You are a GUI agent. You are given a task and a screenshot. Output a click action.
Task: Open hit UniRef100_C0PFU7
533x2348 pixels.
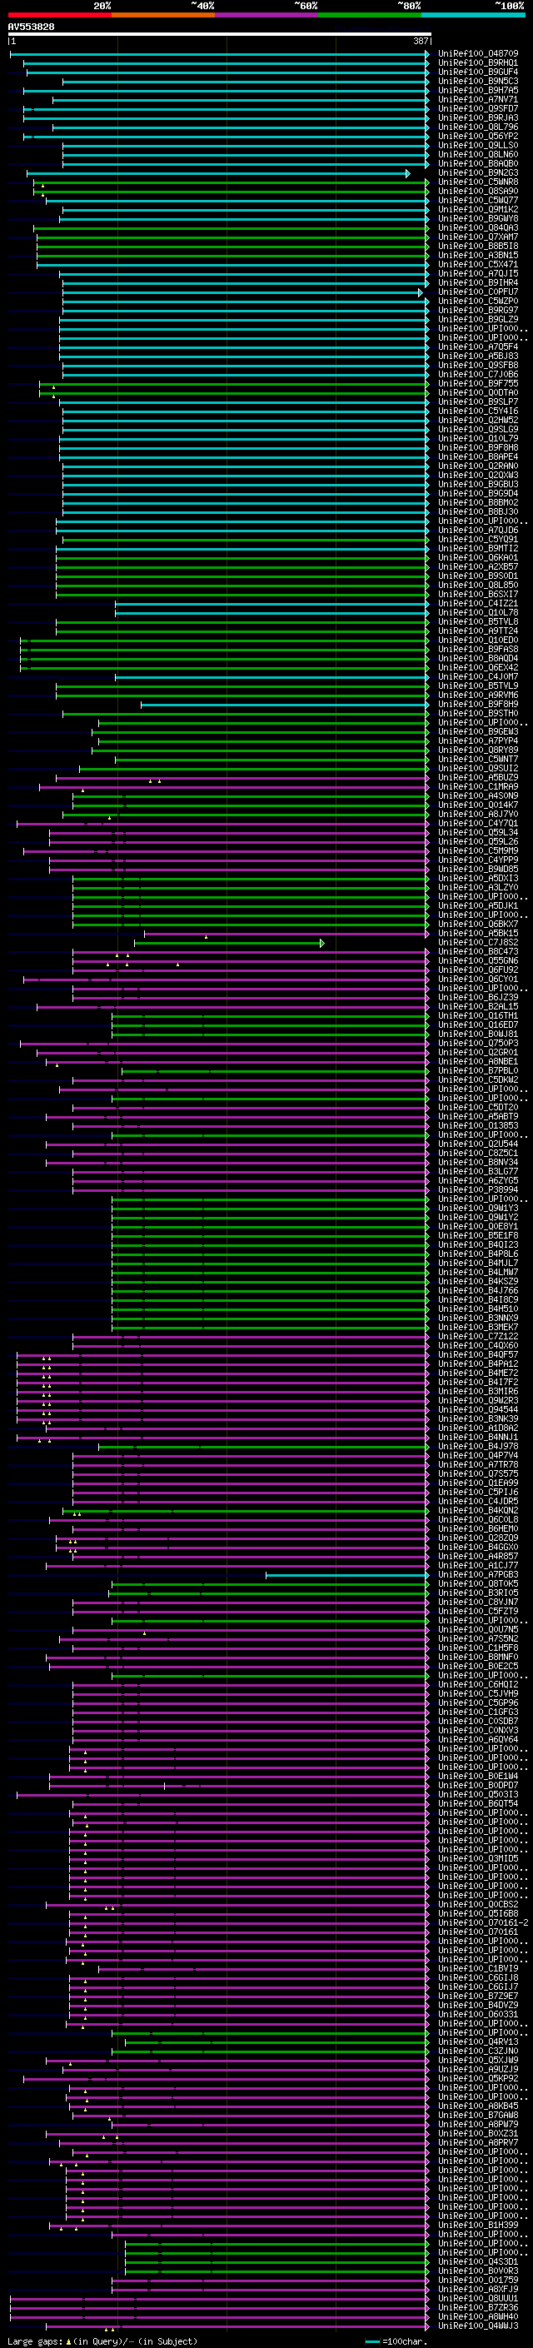[478, 292]
